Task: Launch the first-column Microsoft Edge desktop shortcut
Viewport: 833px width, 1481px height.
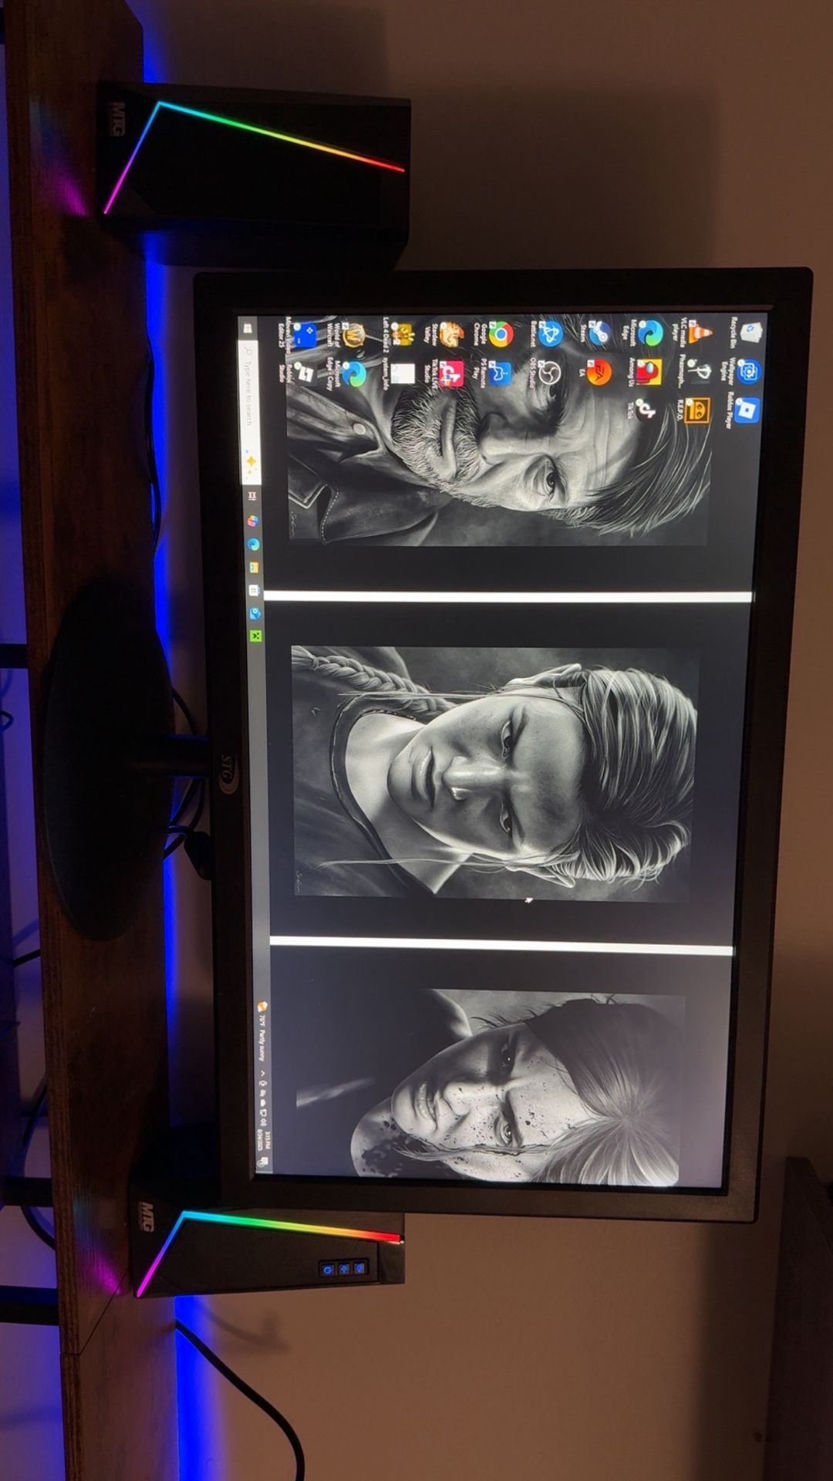Action: [x=644, y=332]
